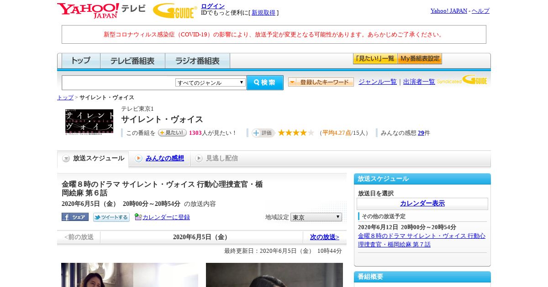The image size is (548, 287).
Task: Click the 評価 plus button
Action: pos(263,133)
